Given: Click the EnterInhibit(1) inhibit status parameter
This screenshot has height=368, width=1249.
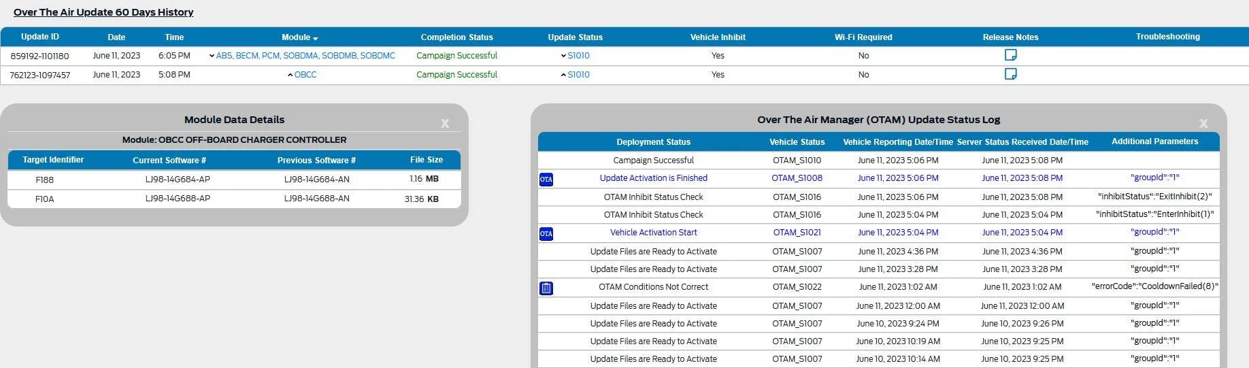Looking at the screenshot, I should pyautogui.click(x=1155, y=214).
